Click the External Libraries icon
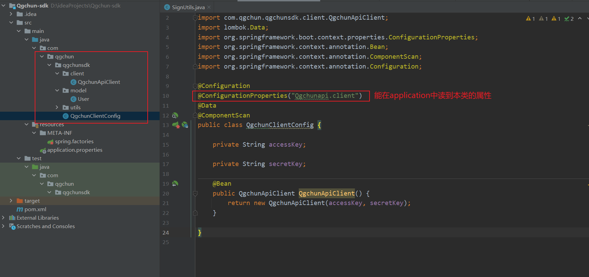Screen dimensions: 589x277 tap(12, 218)
